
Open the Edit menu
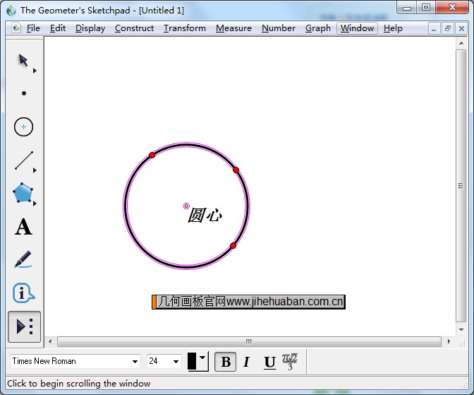[x=58, y=28]
